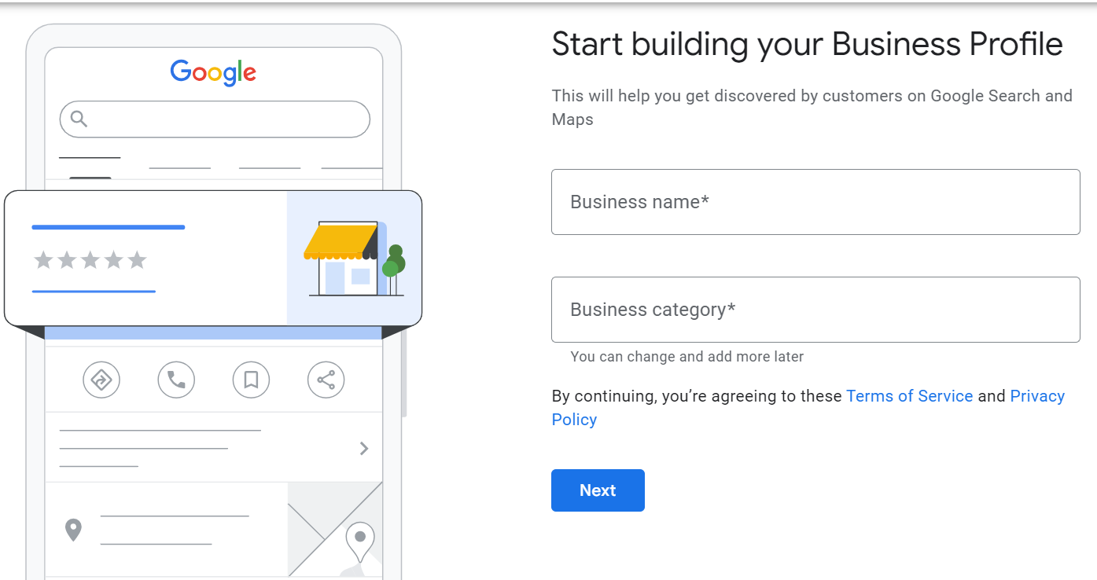Click the Google logo in phone illustration
Image resolution: width=1097 pixels, height=580 pixels.
click(x=213, y=72)
